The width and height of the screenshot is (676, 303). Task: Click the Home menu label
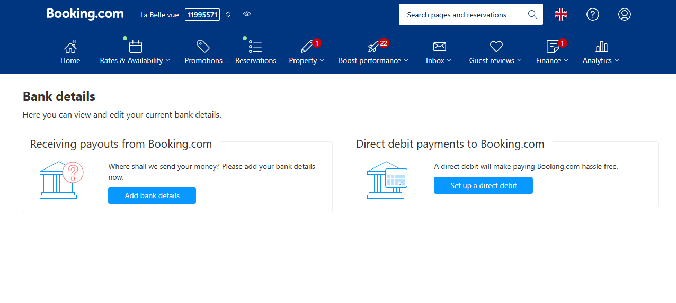pyautogui.click(x=70, y=60)
